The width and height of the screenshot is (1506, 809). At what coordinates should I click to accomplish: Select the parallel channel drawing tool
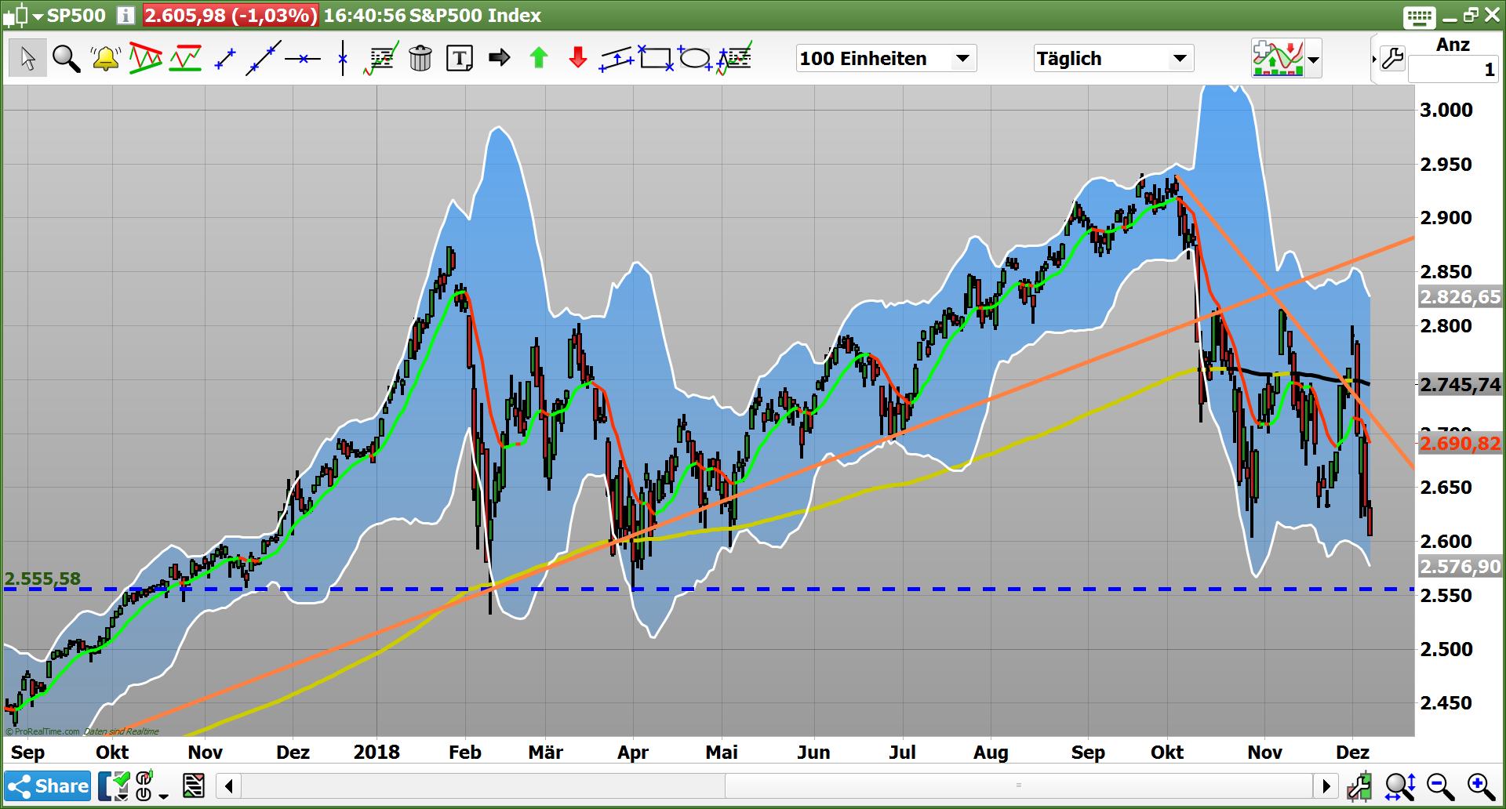[617, 59]
